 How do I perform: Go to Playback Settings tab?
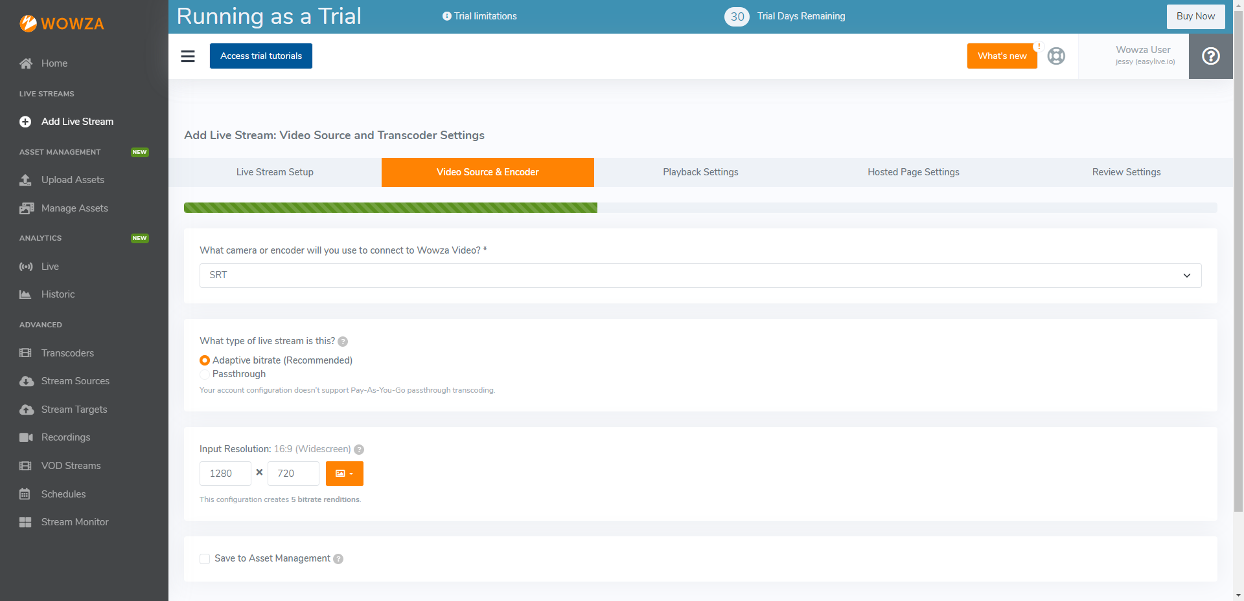click(x=700, y=172)
